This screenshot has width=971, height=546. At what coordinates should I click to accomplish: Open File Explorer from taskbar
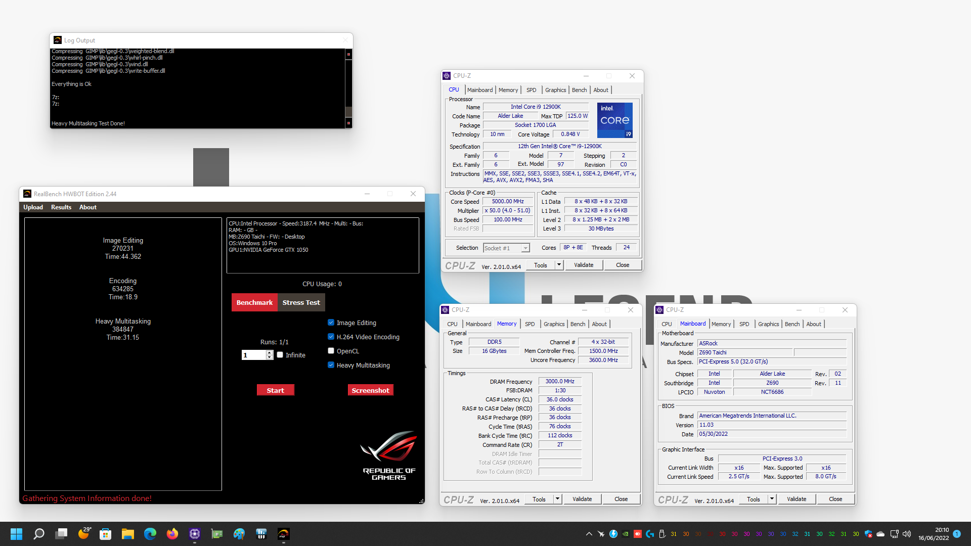(x=127, y=534)
